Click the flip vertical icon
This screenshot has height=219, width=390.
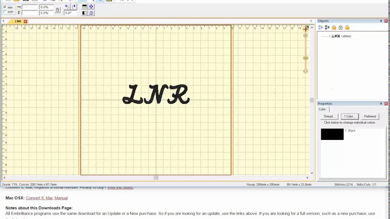coord(84,6)
